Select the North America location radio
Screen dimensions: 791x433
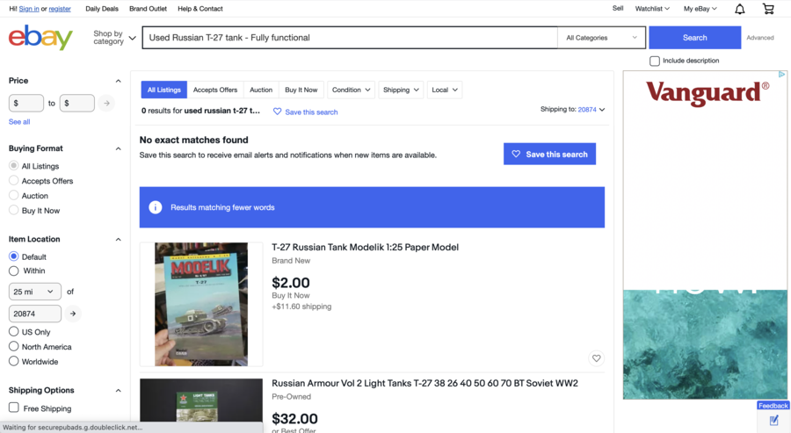(13, 346)
